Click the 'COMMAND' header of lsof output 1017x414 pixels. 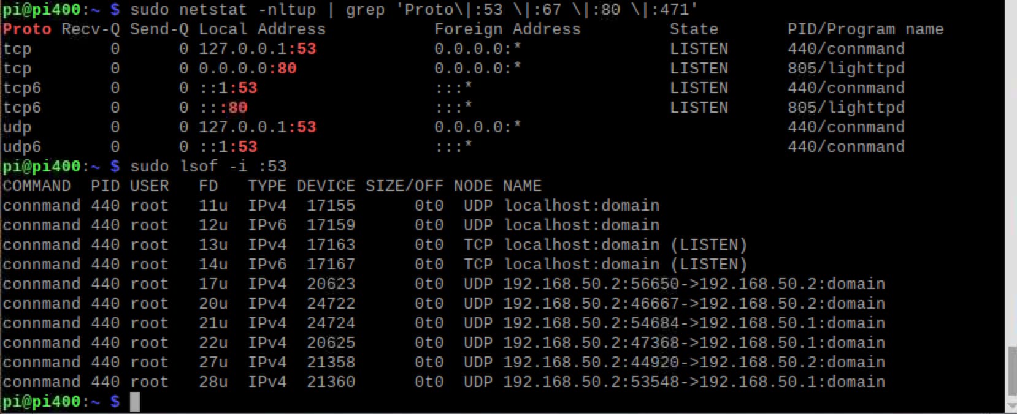click(37, 186)
